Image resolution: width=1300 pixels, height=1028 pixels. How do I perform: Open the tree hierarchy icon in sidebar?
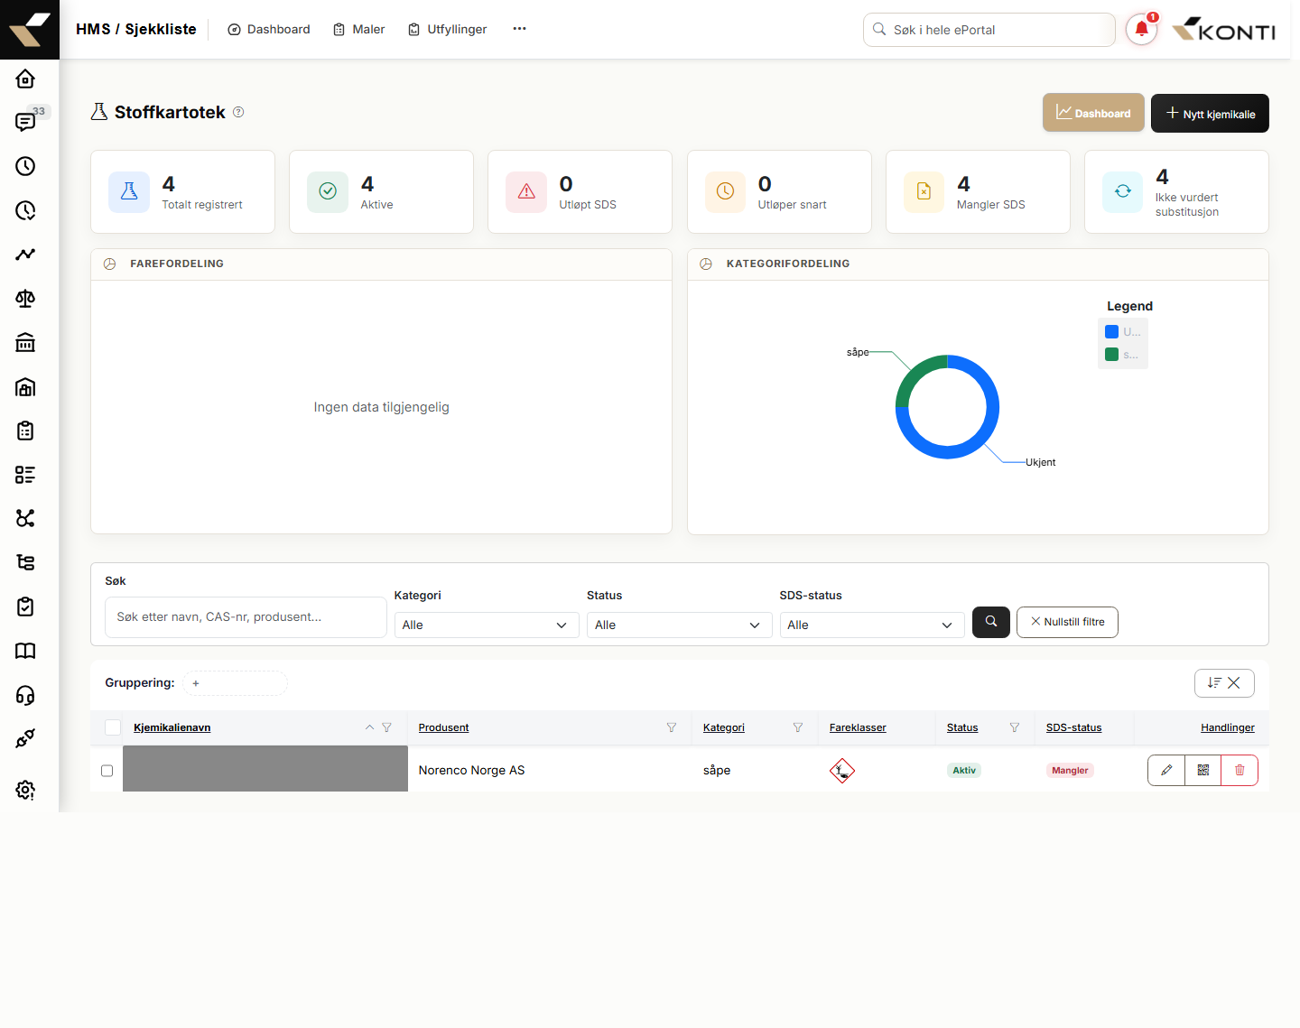click(25, 562)
